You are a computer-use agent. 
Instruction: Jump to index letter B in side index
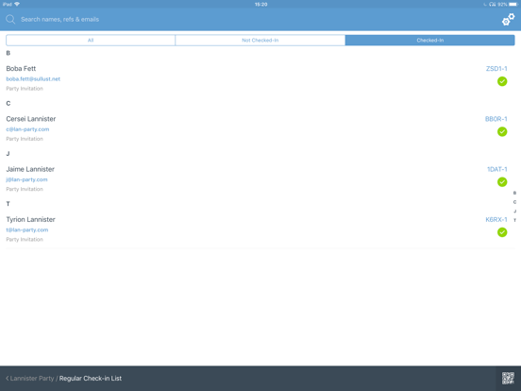click(x=514, y=193)
